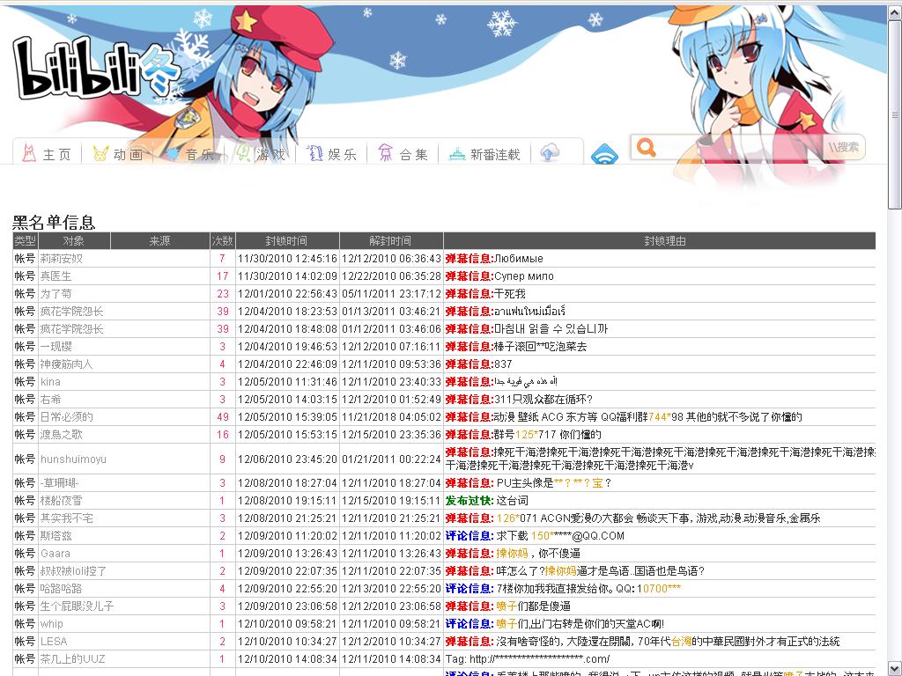Screen dimensions: 902x676
Task: Open user 莉莉安奴 profile link
Action: pos(61,259)
